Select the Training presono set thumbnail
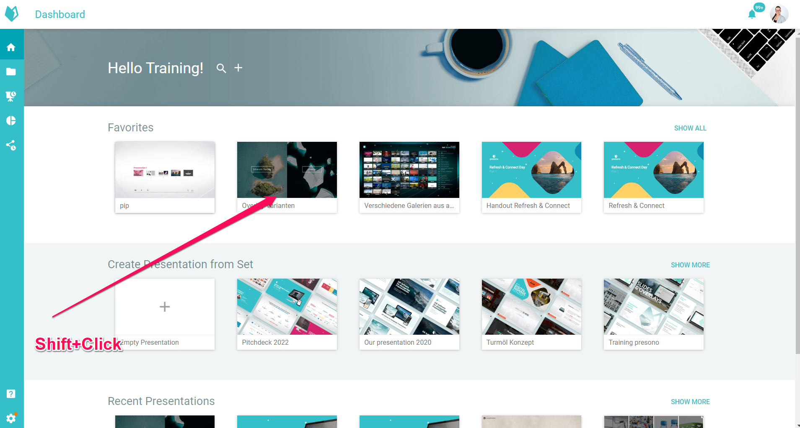The image size is (800, 428). pyautogui.click(x=654, y=307)
